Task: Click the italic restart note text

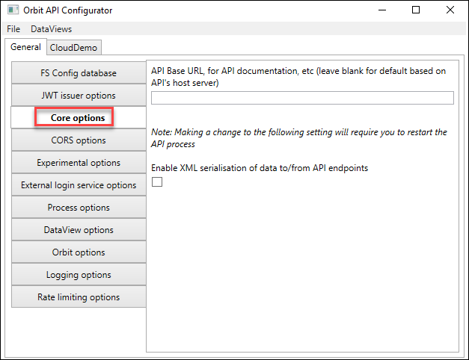Action: click(x=299, y=138)
